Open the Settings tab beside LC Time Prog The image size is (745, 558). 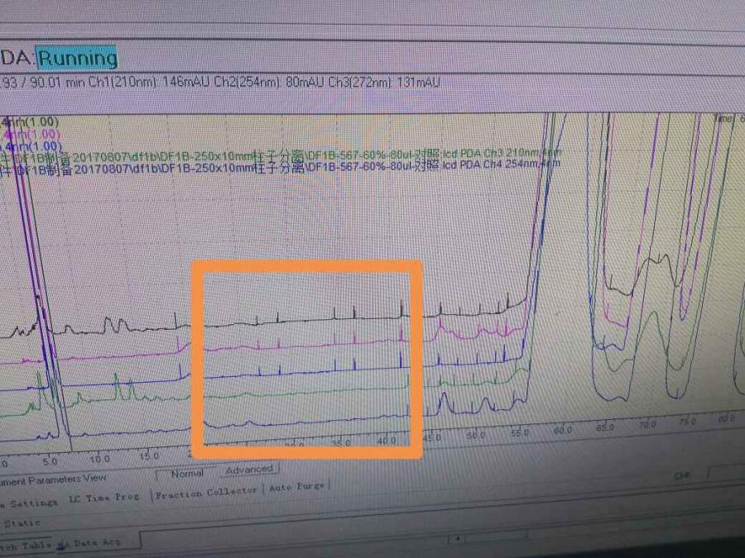30,503
